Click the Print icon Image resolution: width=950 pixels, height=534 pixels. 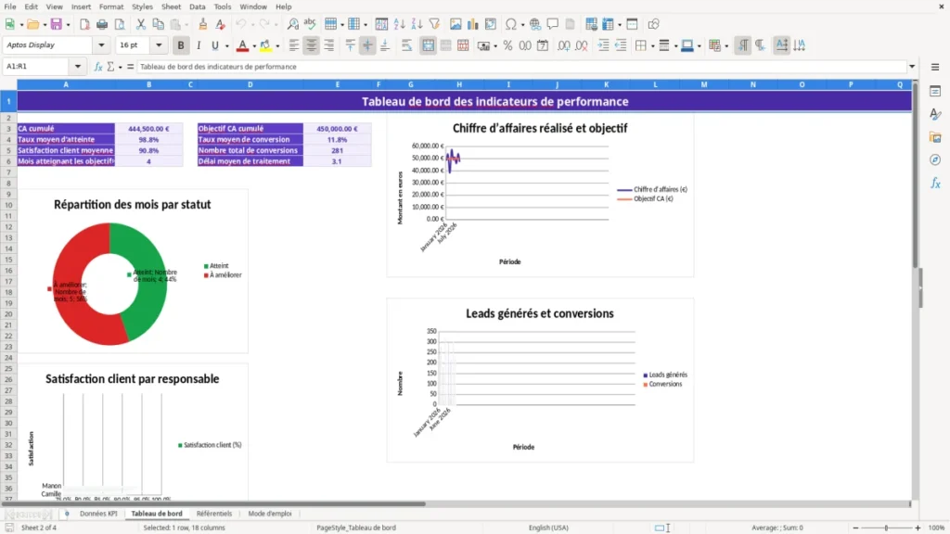102,24
